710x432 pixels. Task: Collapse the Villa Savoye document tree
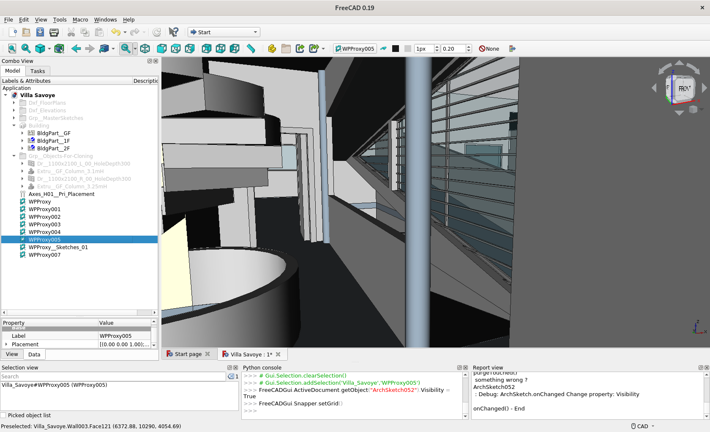tap(5, 95)
